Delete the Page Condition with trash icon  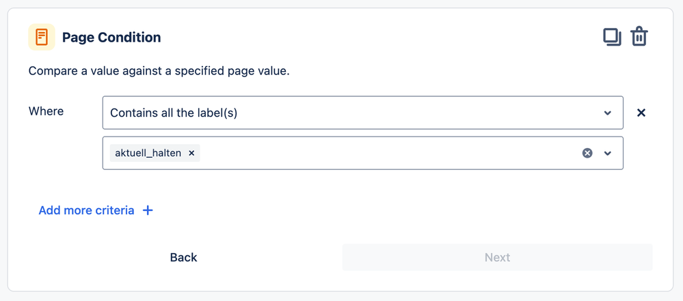tap(639, 37)
